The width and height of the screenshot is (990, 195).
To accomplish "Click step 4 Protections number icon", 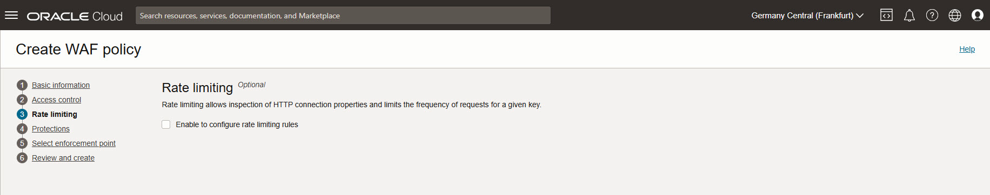I will pyautogui.click(x=22, y=129).
